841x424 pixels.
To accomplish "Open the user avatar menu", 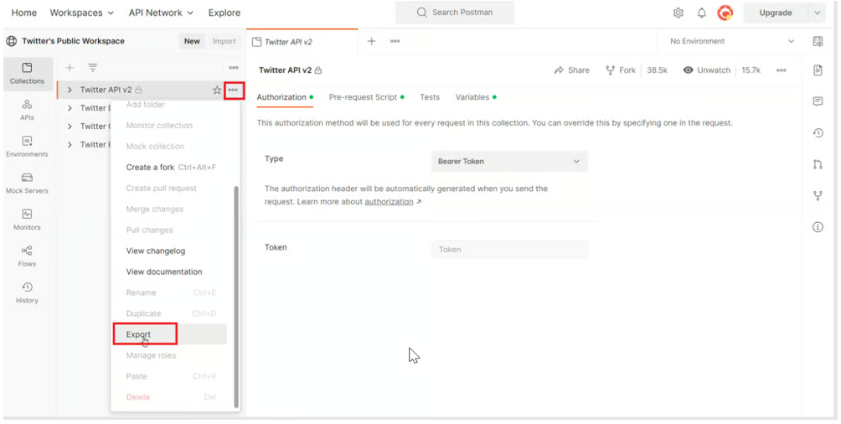I will tap(725, 13).
